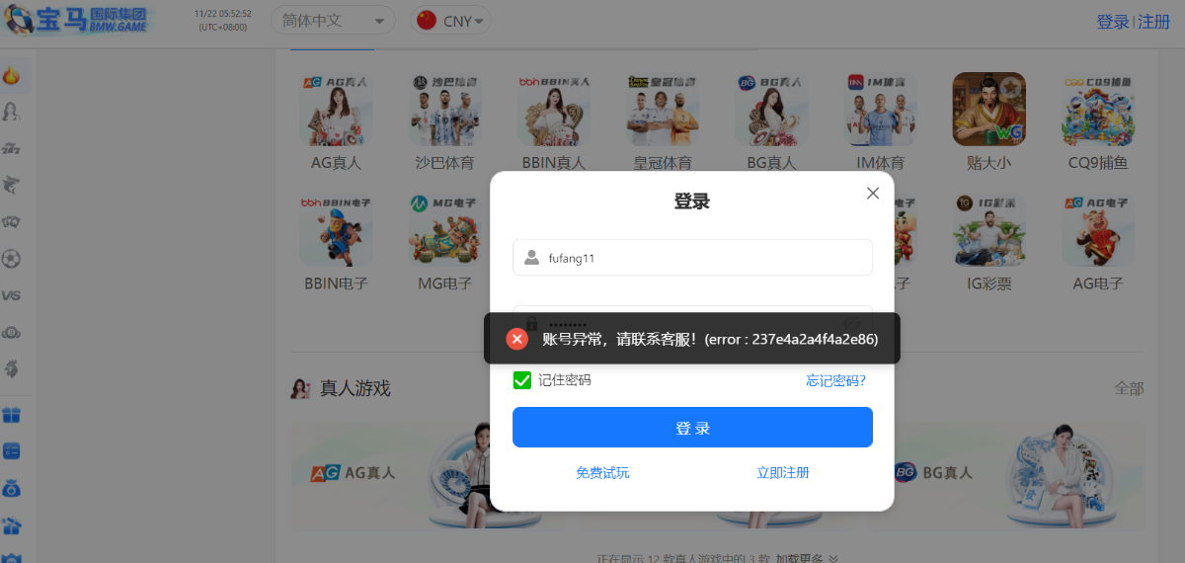Open the 777 slots sidebar icon
Screen dimensions: 1185x563
coord(12,148)
